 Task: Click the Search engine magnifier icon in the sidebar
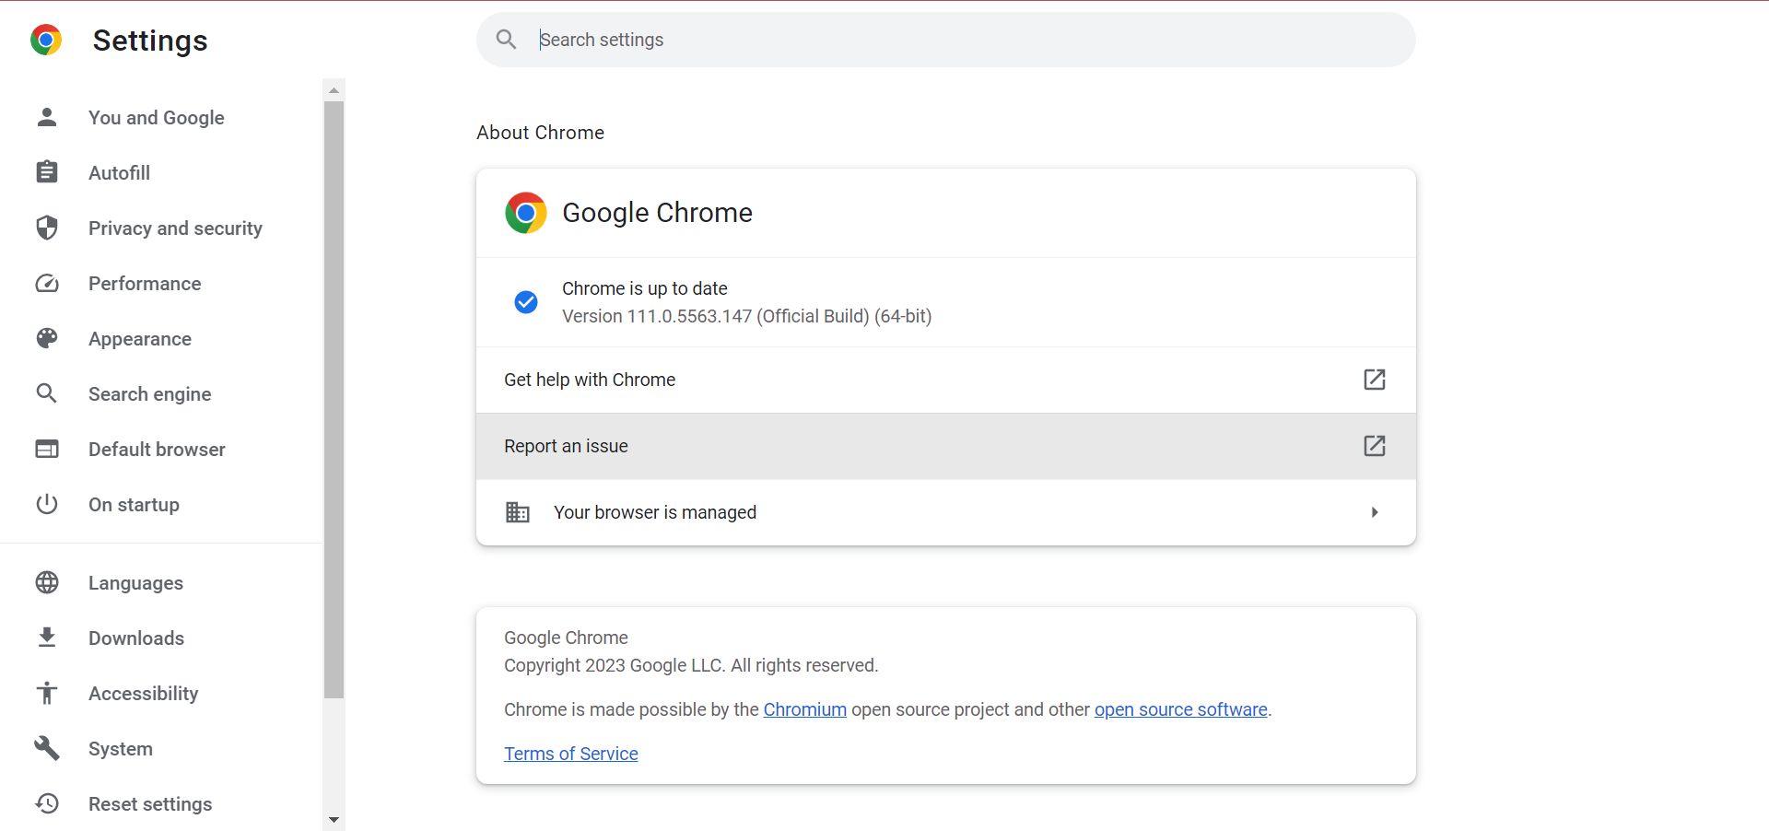47,393
